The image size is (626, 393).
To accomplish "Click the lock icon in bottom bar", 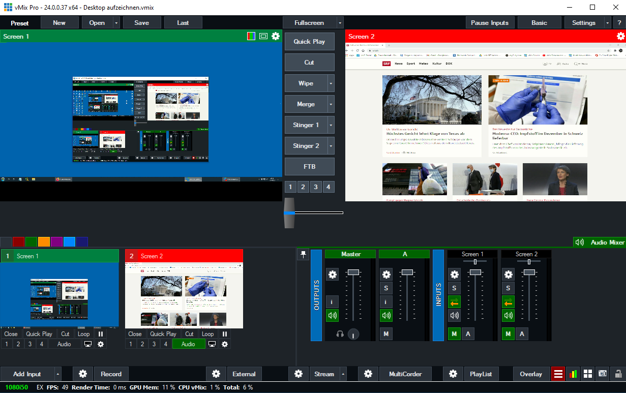I will pyautogui.click(x=618, y=374).
